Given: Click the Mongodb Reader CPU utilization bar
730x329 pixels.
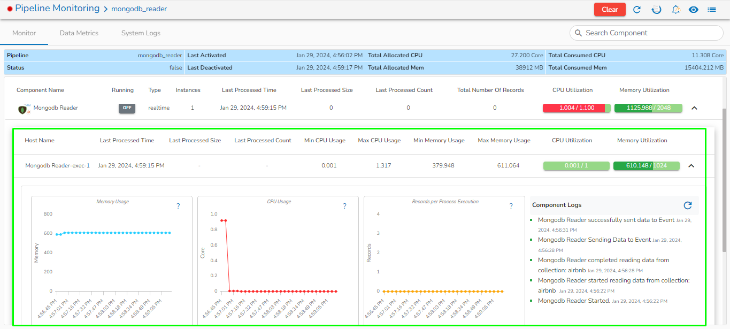Looking at the screenshot, I should pyautogui.click(x=577, y=108).
